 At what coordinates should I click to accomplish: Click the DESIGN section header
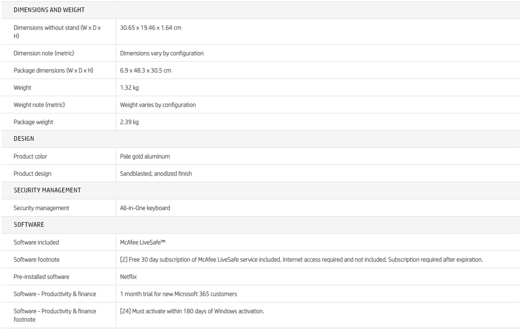click(x=24, y=138)
